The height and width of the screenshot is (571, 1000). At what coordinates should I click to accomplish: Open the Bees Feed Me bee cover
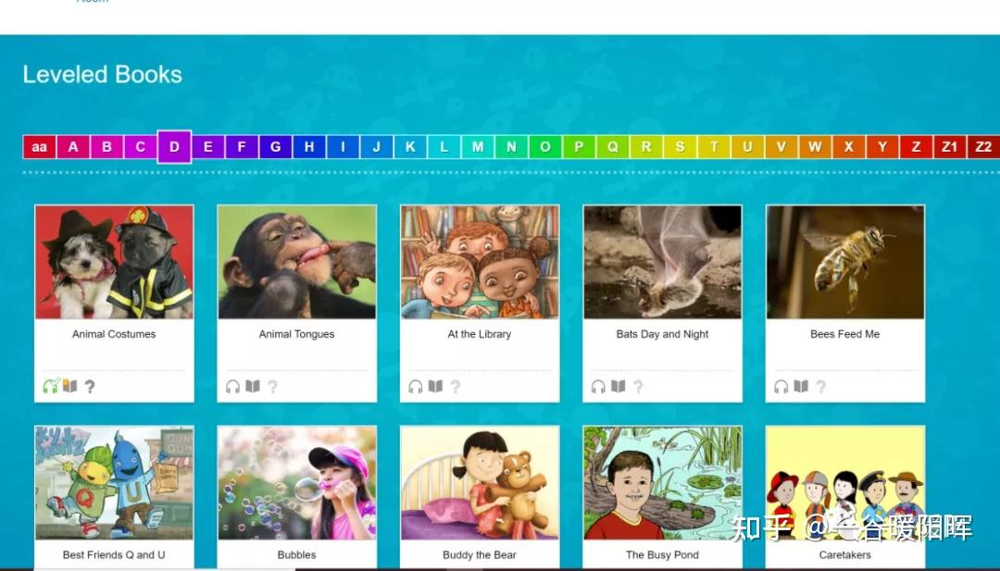tap(845, 262)
